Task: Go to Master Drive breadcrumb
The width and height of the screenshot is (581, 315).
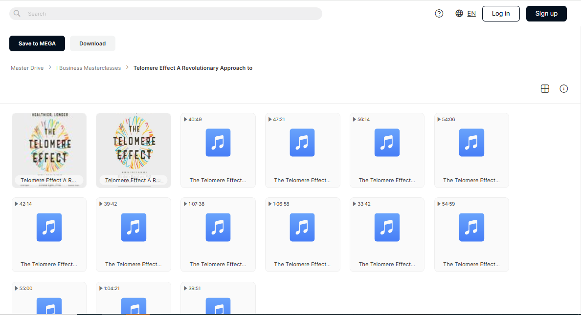Action: pos(27,68)
